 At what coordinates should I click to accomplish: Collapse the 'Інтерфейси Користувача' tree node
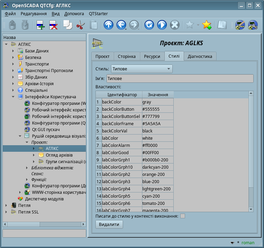(x=13, y=97)
